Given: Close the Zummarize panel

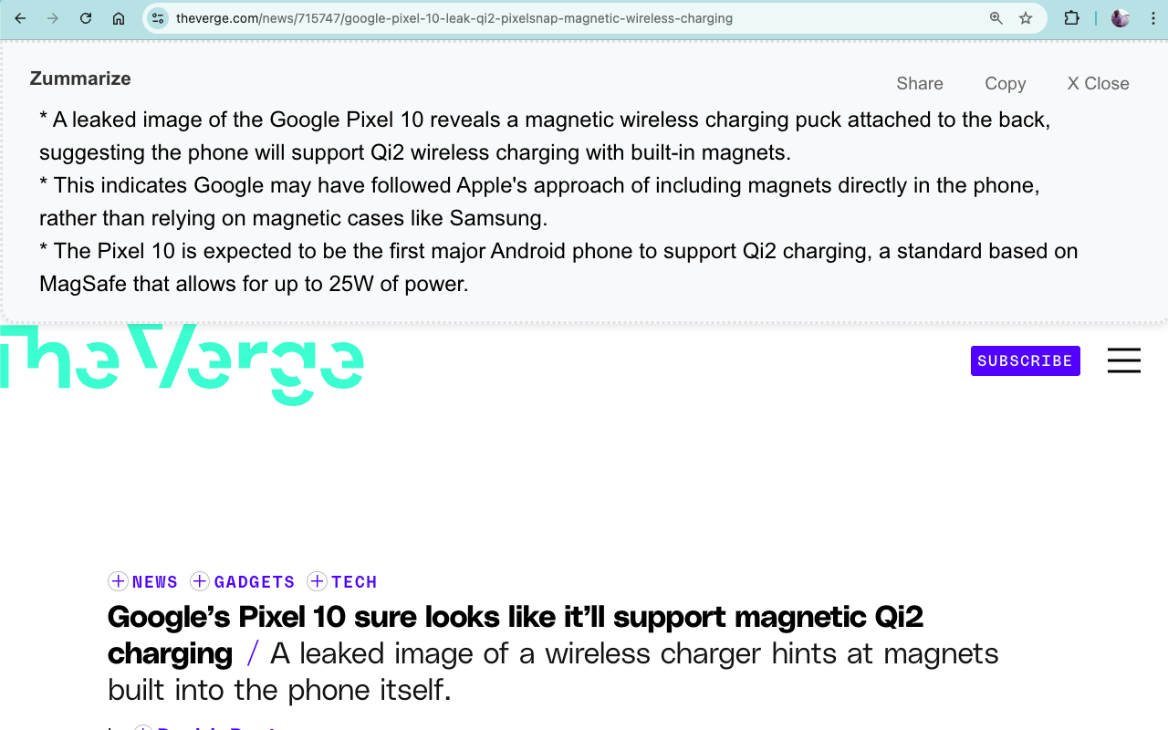Looking at the screenshot, I should (1099, 83).
